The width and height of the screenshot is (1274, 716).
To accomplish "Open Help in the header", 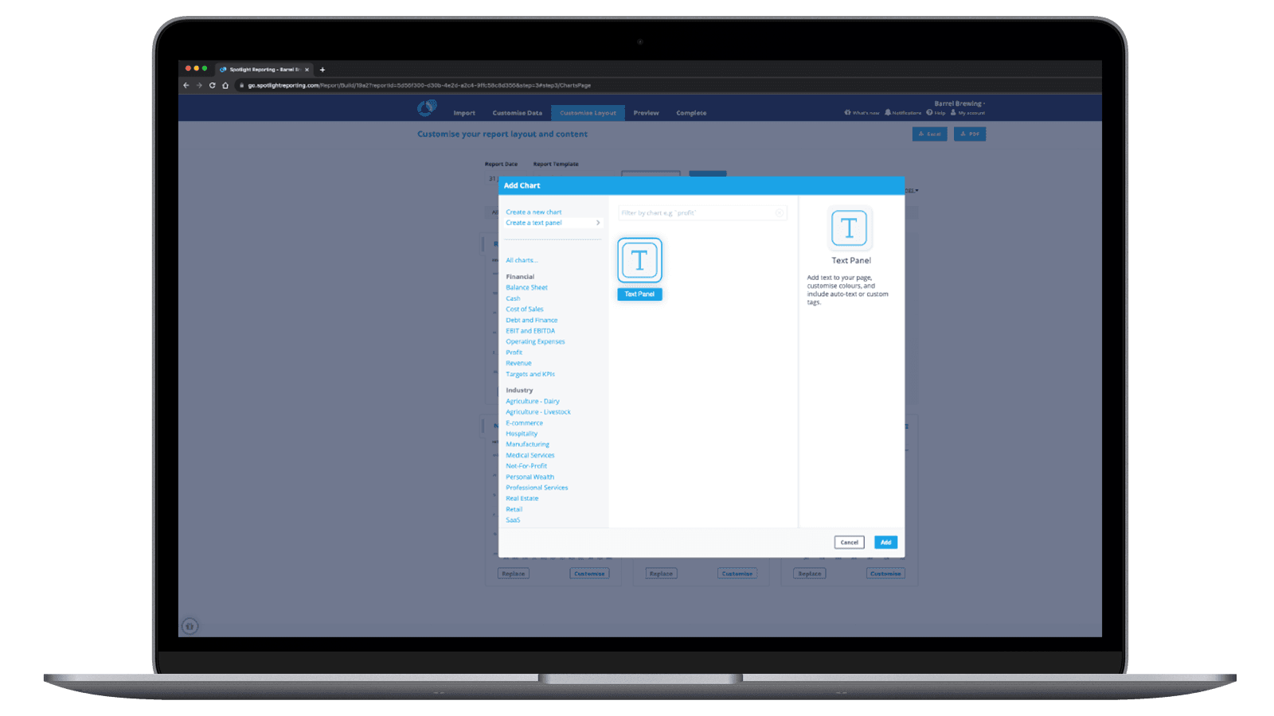I will tap(936, 113).
